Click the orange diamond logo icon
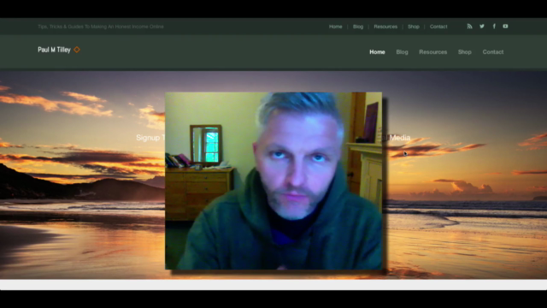The image size is (547, 308). [77, 50]
